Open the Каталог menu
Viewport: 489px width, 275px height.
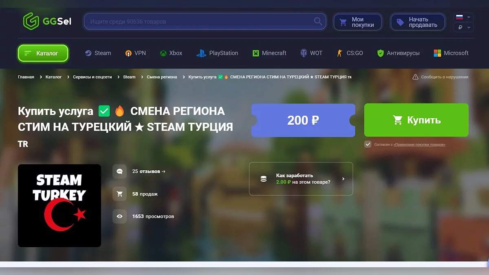click(43, 53)
